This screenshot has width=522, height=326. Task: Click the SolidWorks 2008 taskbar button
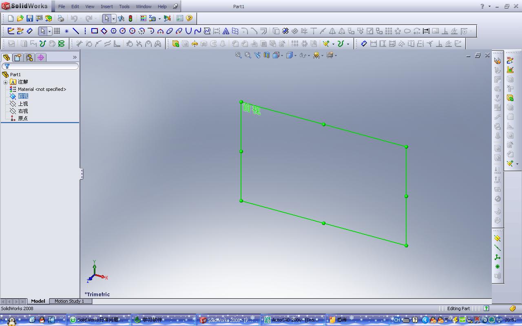coord(228,320)
